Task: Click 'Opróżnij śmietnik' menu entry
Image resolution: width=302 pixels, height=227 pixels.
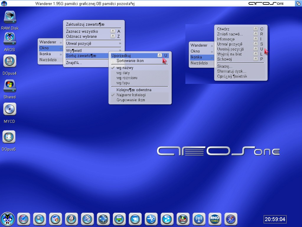Action: tap(232, 76)
